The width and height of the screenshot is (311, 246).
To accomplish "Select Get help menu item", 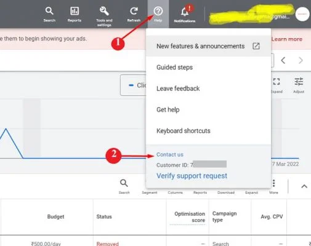I will tap(208, 109).
